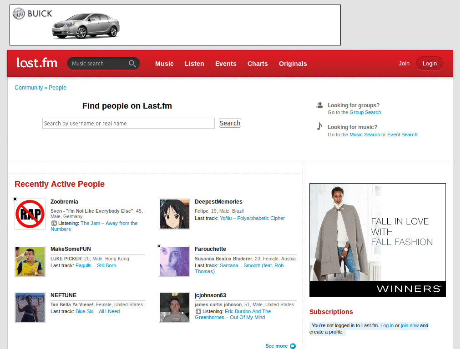Go to People breadcrumb link

[57, 88]
